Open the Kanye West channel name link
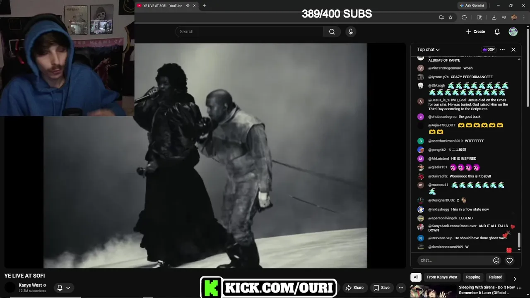Image resolution: width=530 pixels, height=298 pixels. [x=30, y=285]
